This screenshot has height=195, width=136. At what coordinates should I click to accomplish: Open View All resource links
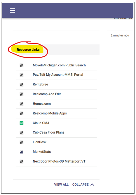(61, 184)
